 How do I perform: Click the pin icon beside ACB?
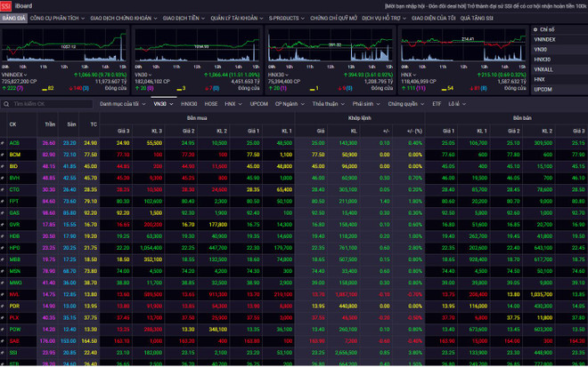(3, 142)
